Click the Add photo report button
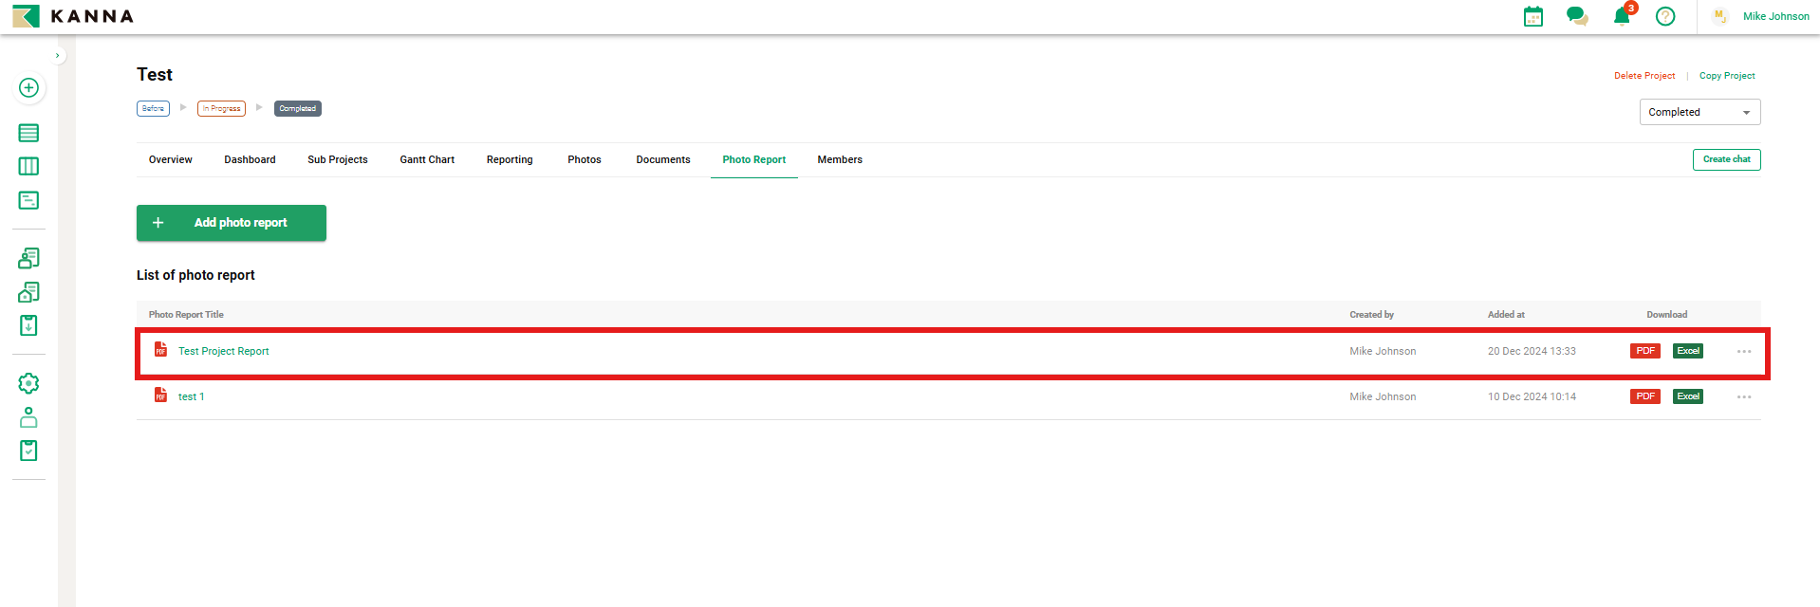 pyautogui.click(x=232, y=223)
